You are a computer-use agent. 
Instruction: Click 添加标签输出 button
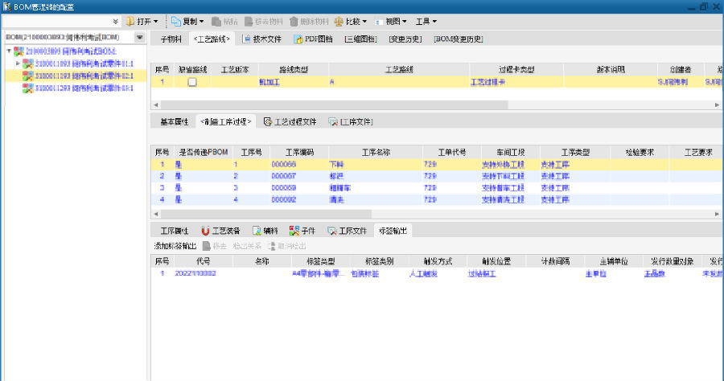[175, 246]
